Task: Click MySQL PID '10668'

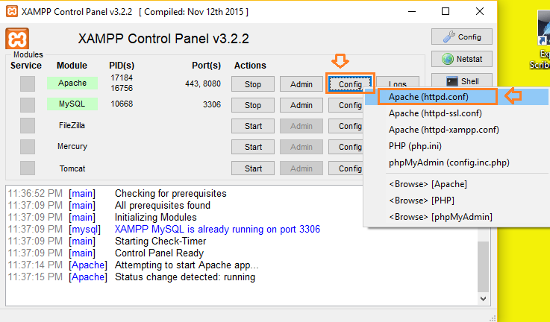Action: click(122, 104)
